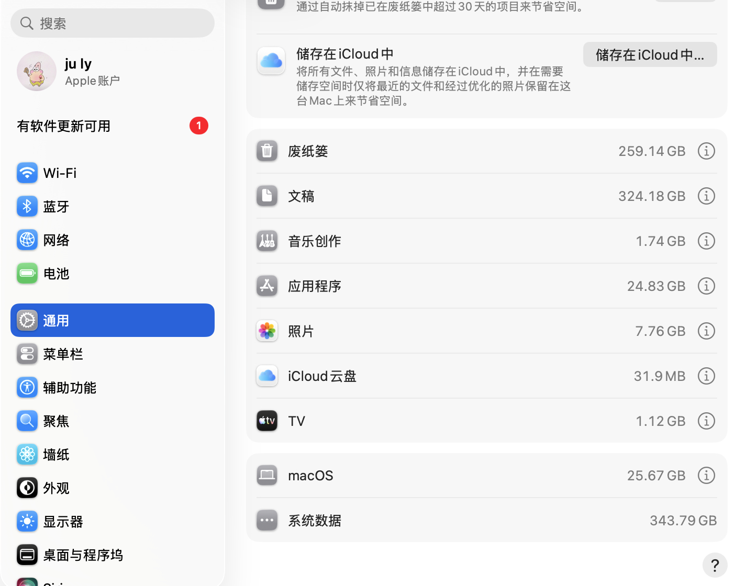Click 343.79 GB system data value
The height and width of the screenshot is (586, 735).
point(683,521)
